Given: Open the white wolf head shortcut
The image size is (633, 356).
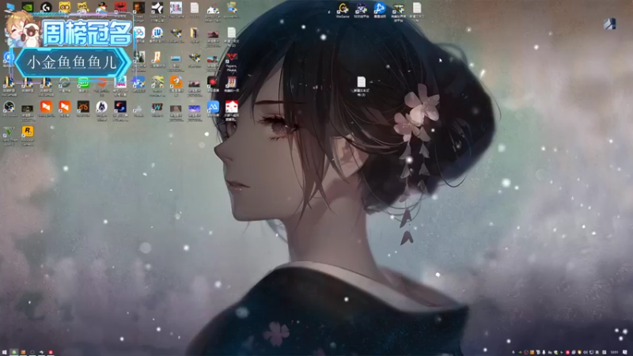Looking at the screenshot, I should 101,107.
